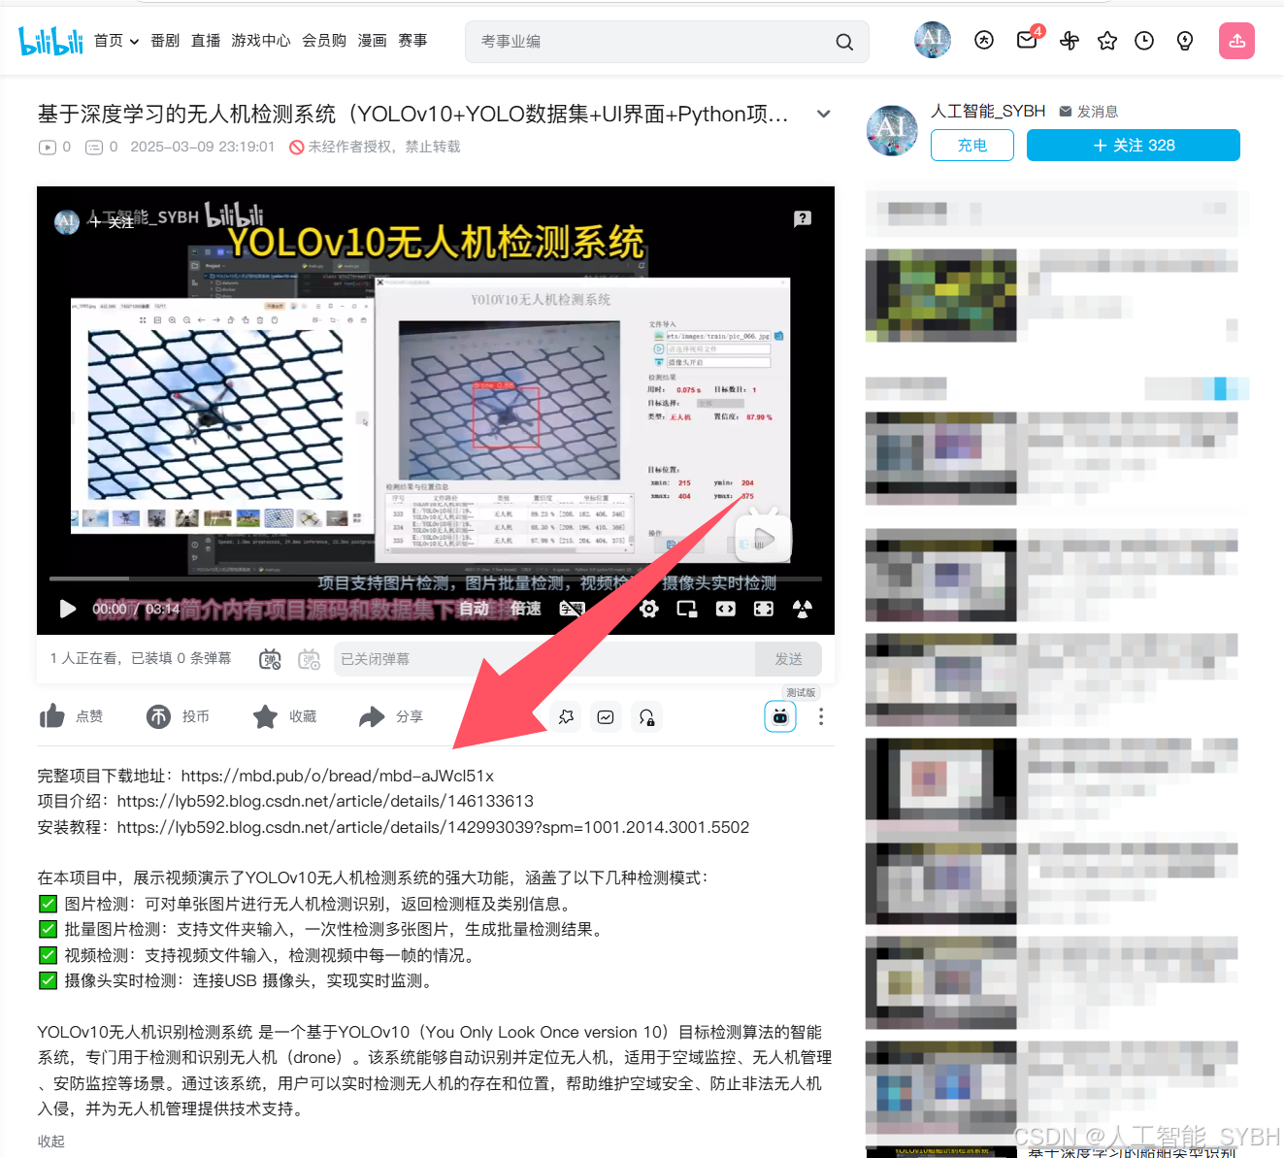The width and height of the screenshot is (1284, 1158).
Task: Click the 摄像头实时检测 checkmark bullet
Action: (48, 980)
